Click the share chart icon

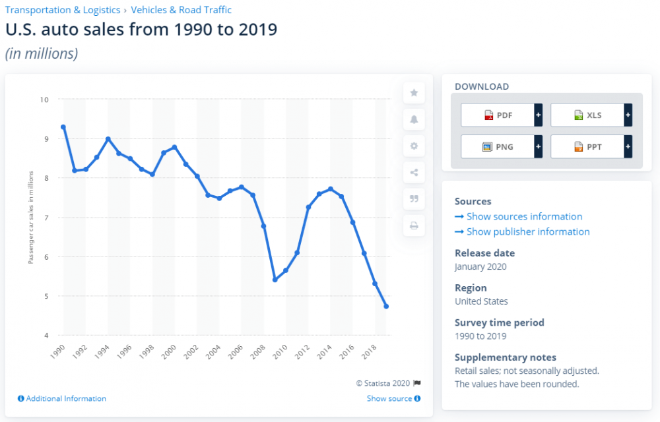[414, 173]
